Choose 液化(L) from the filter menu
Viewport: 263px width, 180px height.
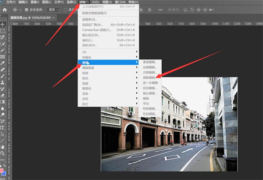(108, 40)
